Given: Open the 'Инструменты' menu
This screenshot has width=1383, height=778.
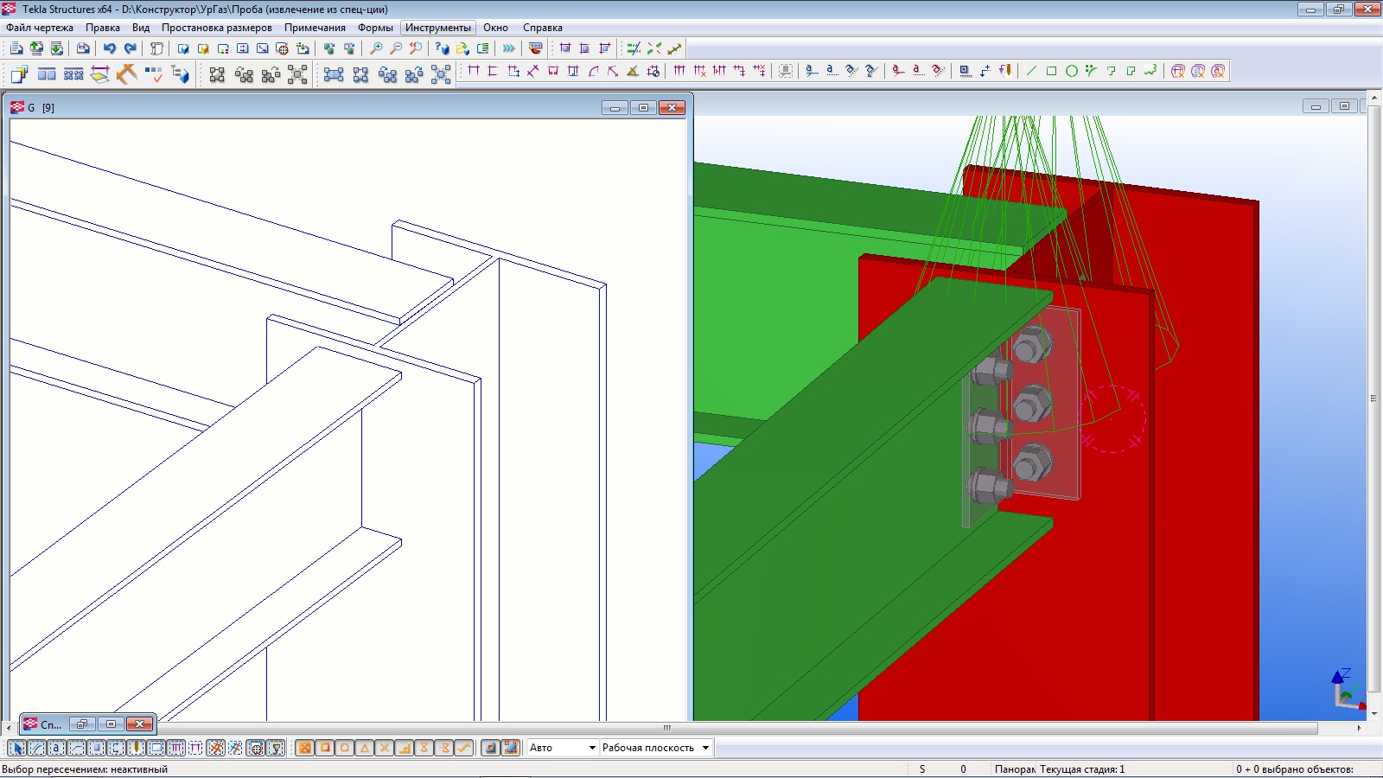Looking at the screenshot, I should click(438, 28).
